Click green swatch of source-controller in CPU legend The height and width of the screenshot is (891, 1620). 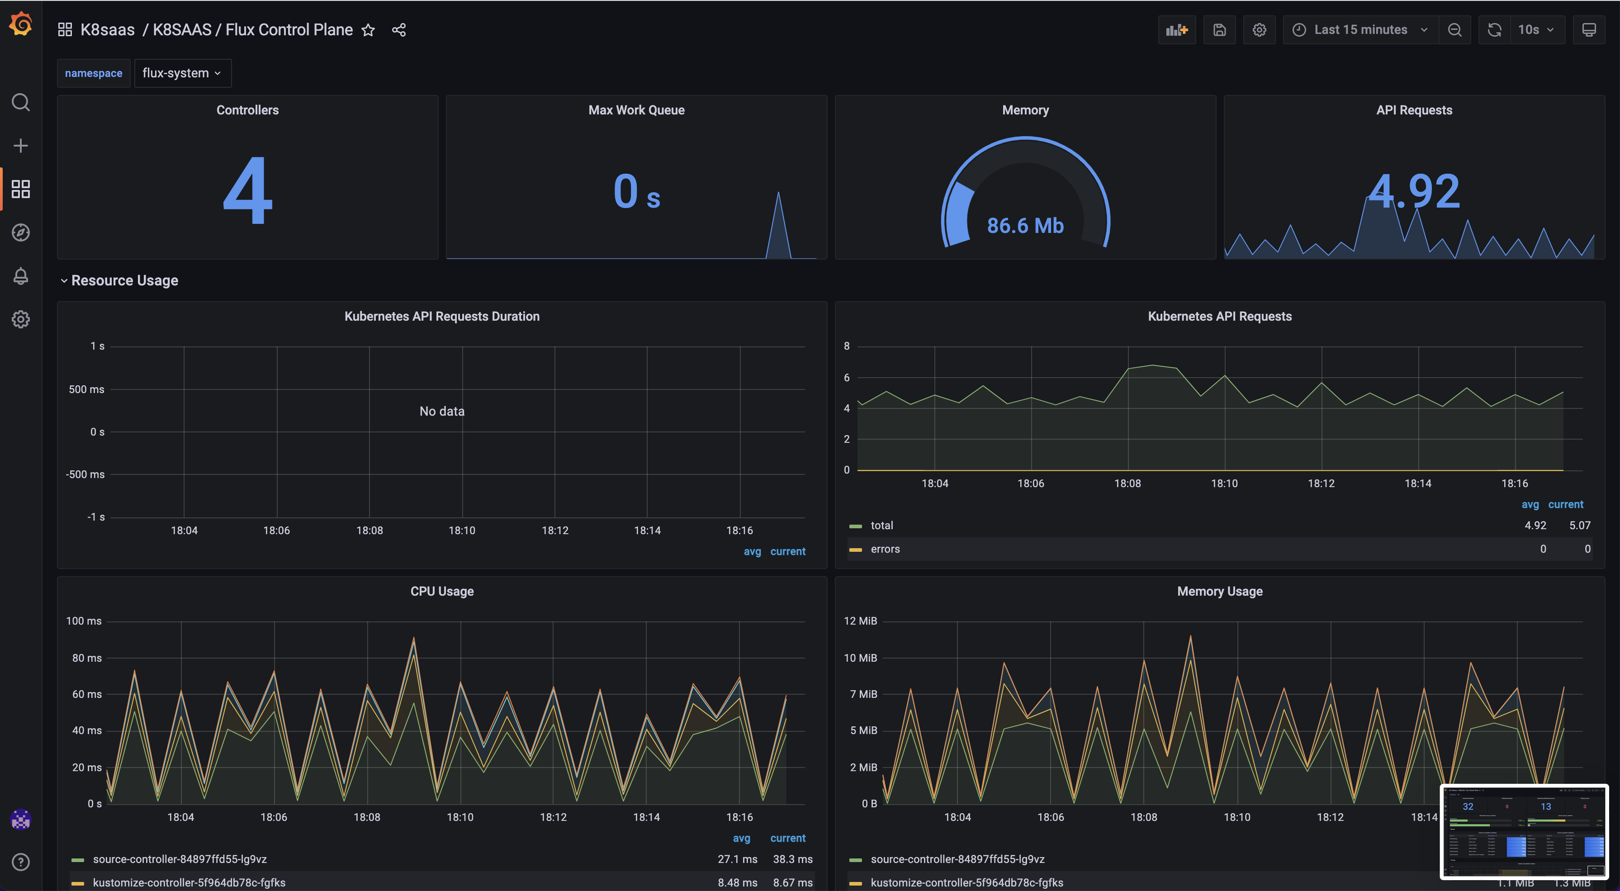(78, 860)
